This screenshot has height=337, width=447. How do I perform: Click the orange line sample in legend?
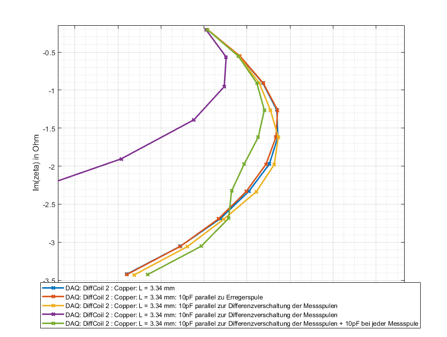[54, 297]
